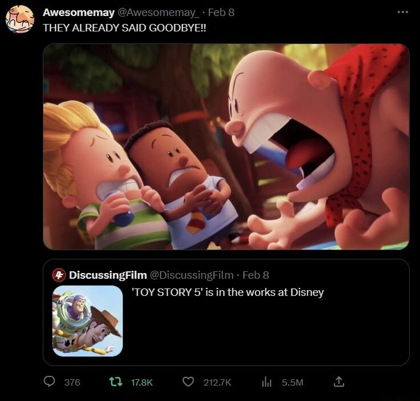Open the Buzz and Woody thumbnail image
The height and width of the screenshot is (401, 420).
pos(87,321)
